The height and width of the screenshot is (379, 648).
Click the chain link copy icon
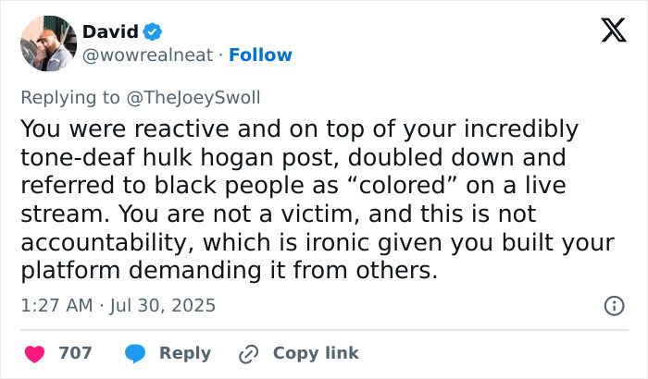pyautogui.click(x=249, y=353)
